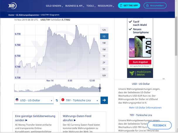Open the TOOLS menu

91,6
